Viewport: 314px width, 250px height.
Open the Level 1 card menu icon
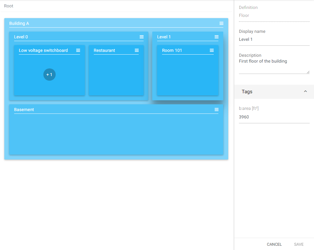point(217,37)
